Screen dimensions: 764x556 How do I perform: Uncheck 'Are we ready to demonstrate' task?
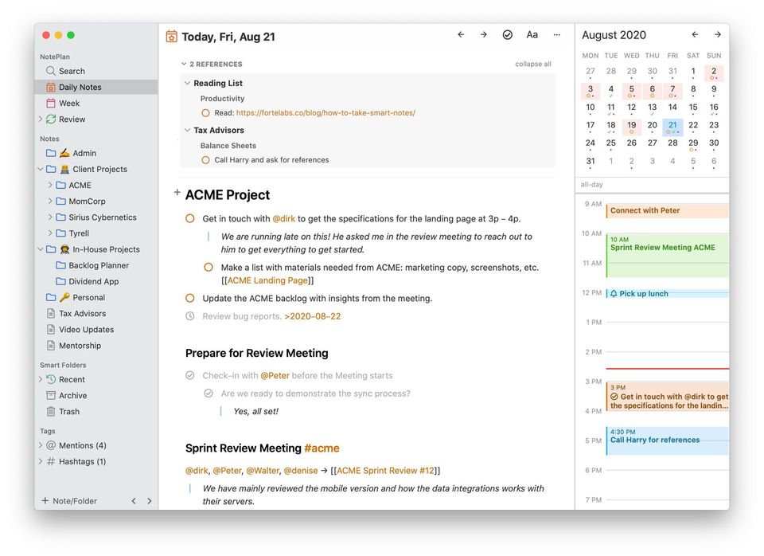[x=209, y=394]
